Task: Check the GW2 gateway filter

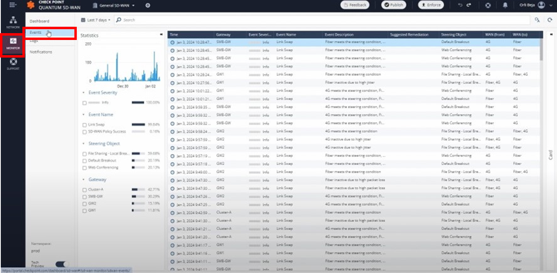Action: [84, 203]
